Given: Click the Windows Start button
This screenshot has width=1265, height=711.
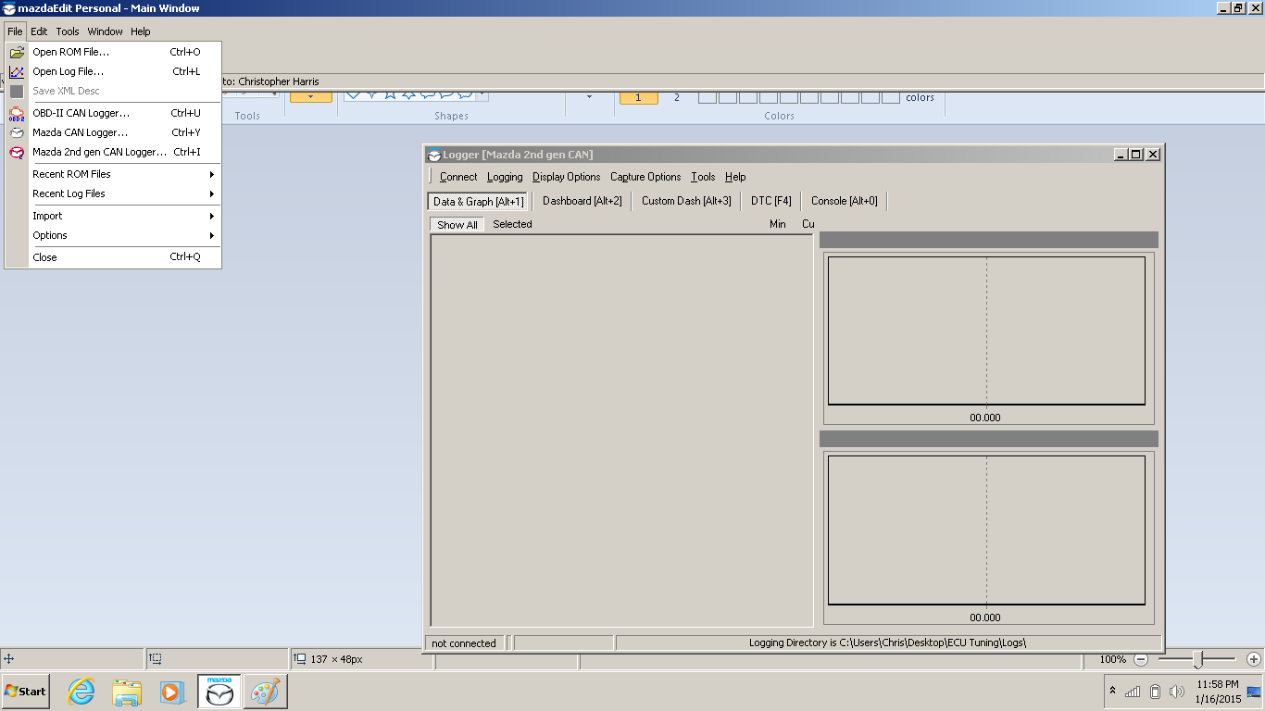Looking at the screenshot, I should 26,692.
